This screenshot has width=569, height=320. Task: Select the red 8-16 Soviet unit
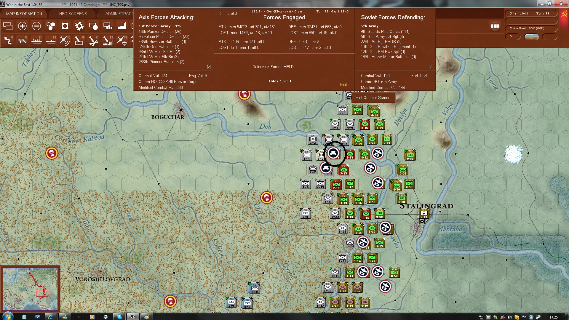366,214
